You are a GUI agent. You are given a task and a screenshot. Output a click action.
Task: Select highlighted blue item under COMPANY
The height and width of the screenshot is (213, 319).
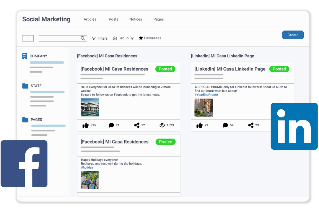click(x=47, y=63)
